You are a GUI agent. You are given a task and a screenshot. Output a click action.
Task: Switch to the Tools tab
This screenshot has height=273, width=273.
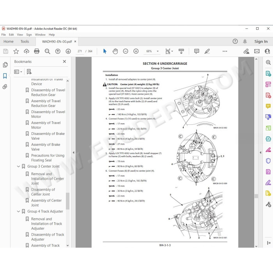click(25, 41)
